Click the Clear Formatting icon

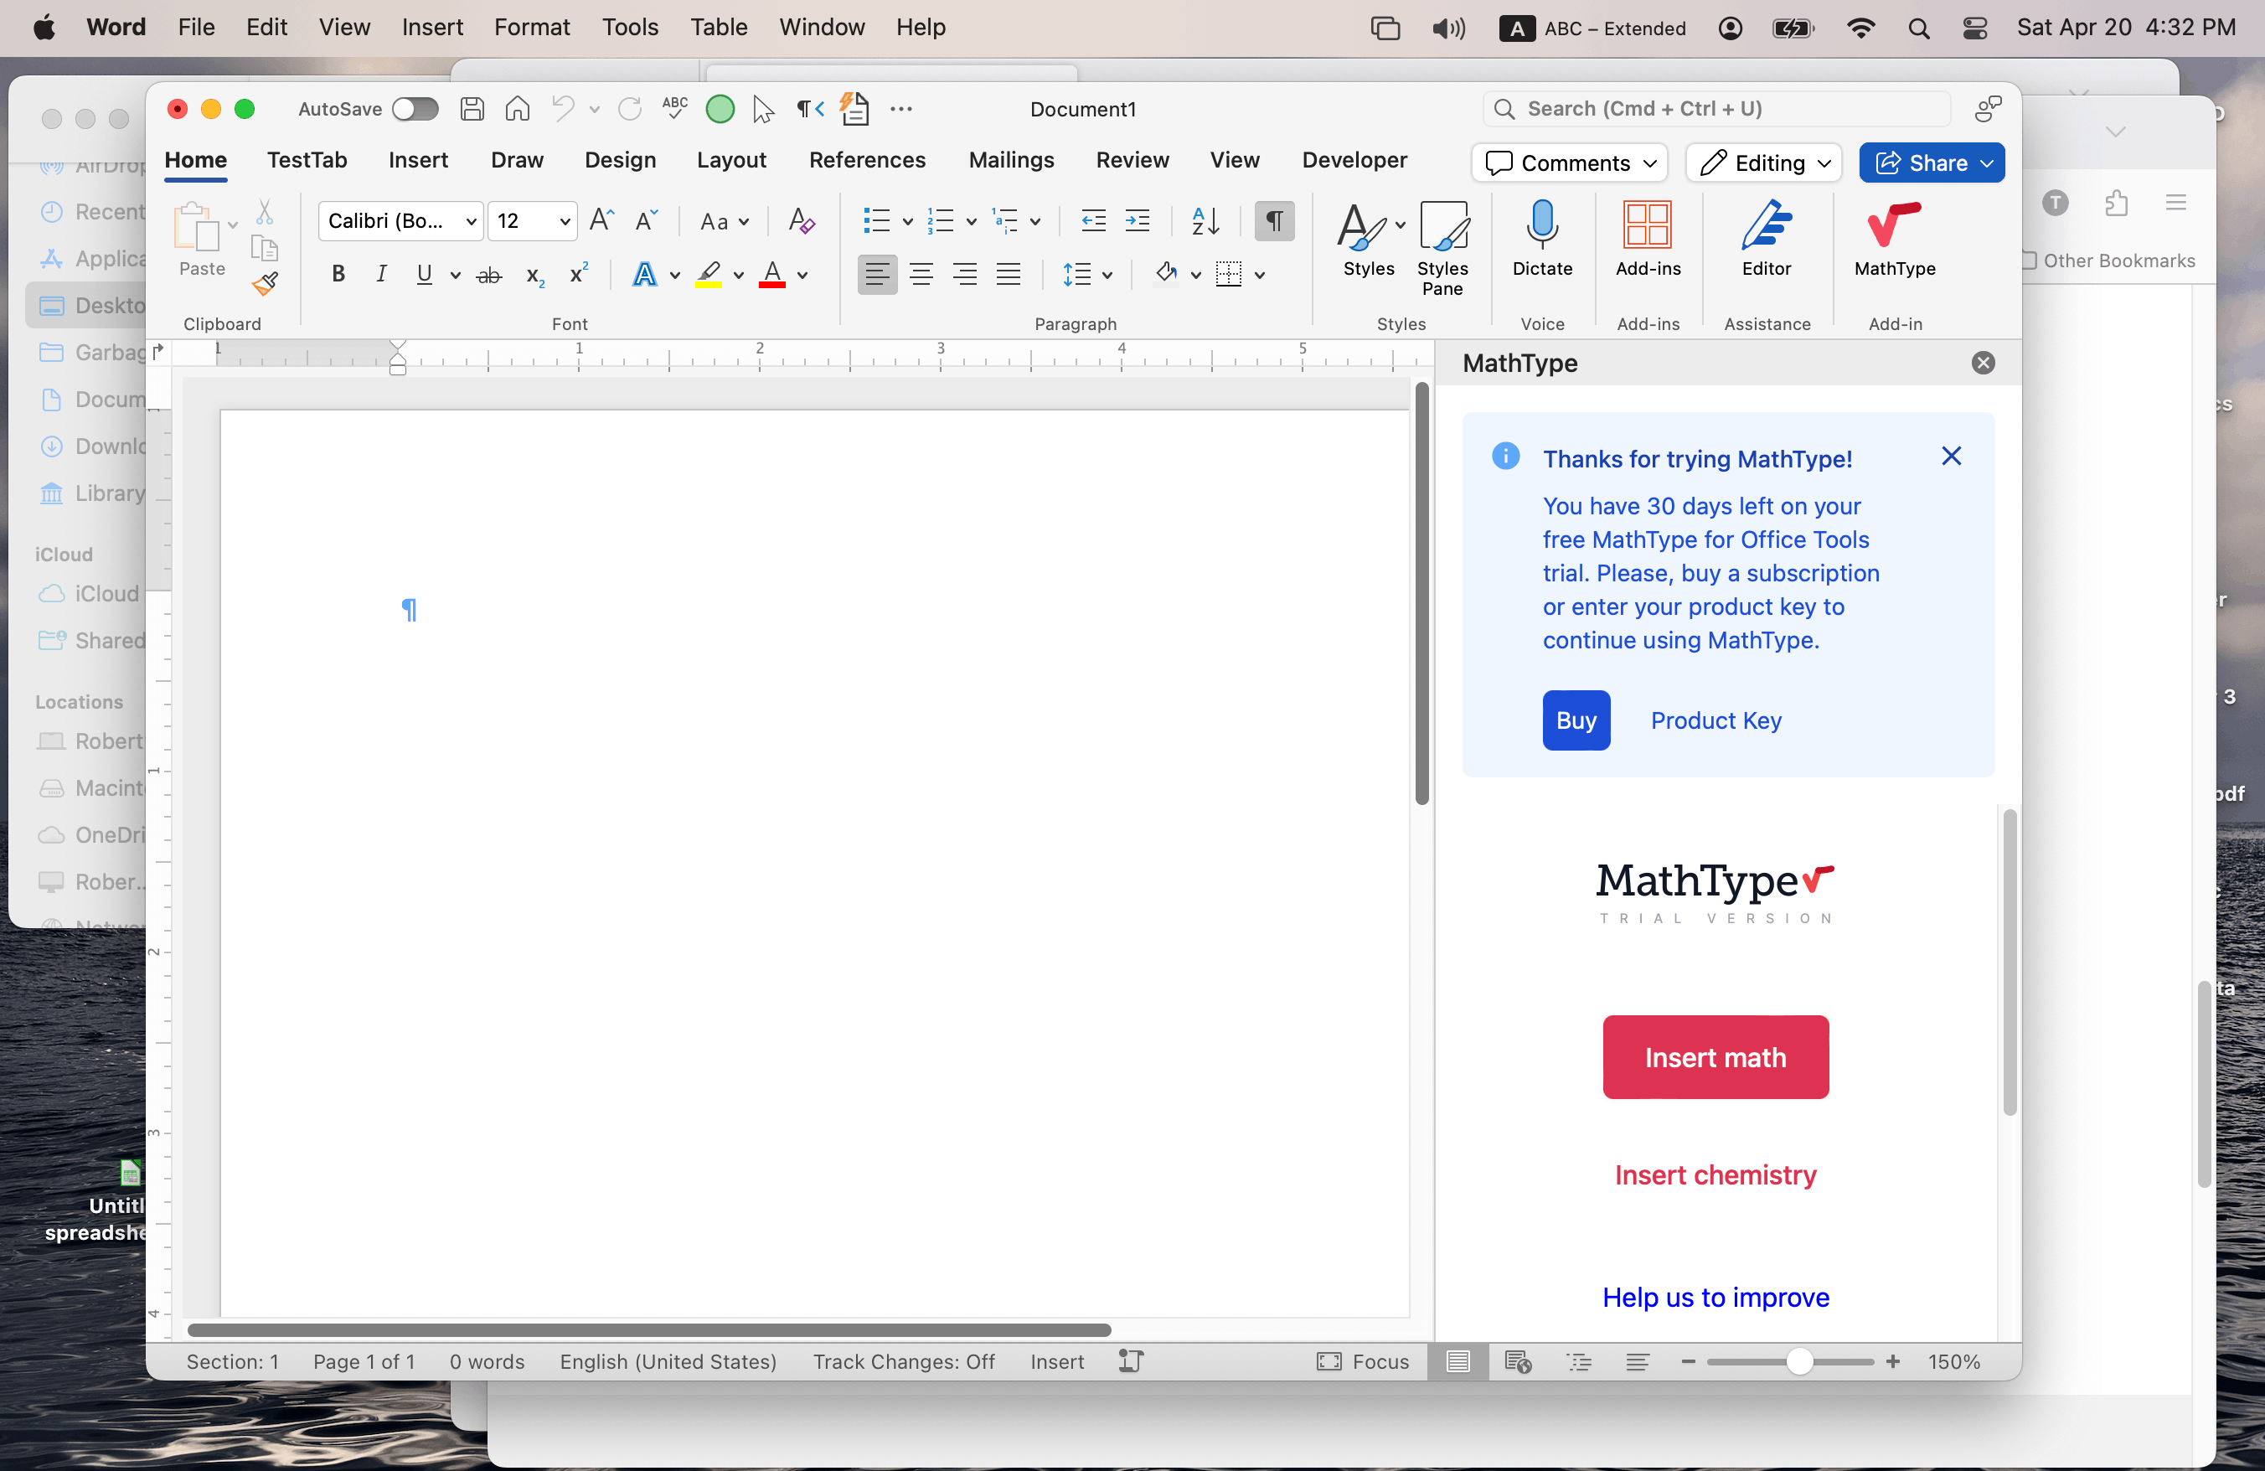(802, 221)
